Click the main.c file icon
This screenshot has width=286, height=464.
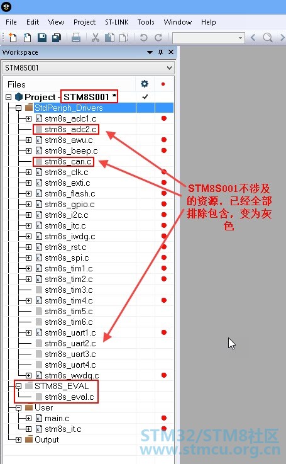(x=39, y=418)
